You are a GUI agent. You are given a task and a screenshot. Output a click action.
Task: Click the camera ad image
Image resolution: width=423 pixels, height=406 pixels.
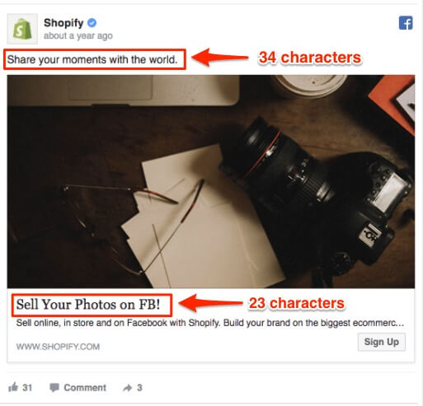point(211,181)
